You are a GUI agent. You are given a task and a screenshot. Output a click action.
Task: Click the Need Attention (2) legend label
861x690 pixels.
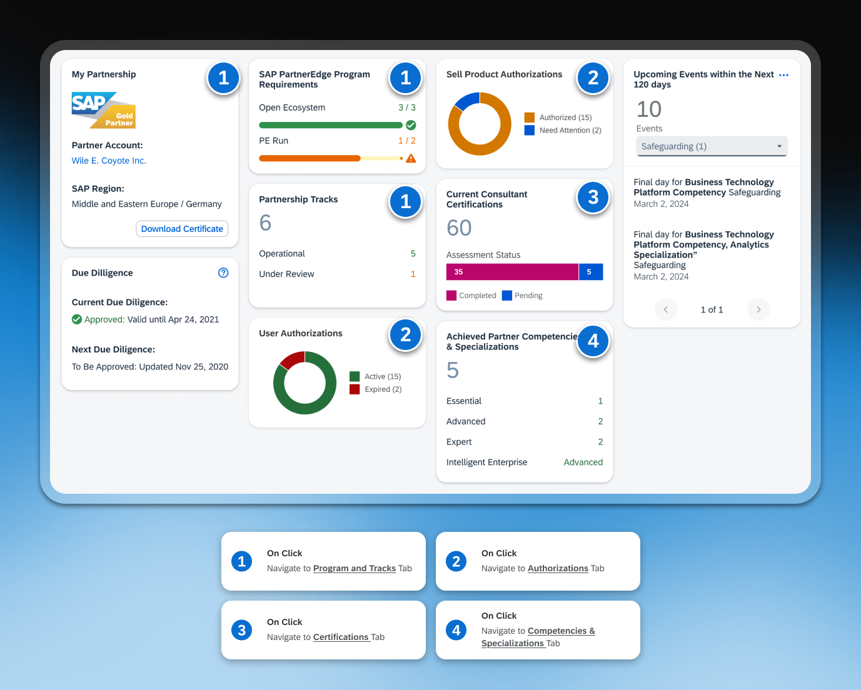coord(570,130)
